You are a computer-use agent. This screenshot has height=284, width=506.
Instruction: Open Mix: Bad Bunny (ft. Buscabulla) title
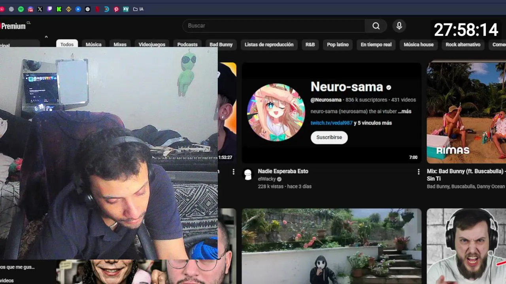[x=466, y=175]
